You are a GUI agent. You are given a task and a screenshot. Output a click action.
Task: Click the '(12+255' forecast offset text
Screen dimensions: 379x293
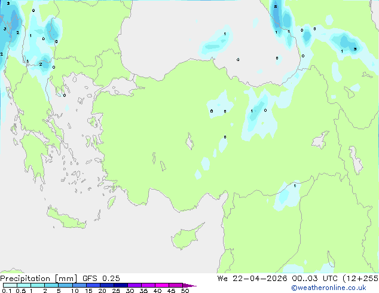pyautogui.click(x=360, y=279)
